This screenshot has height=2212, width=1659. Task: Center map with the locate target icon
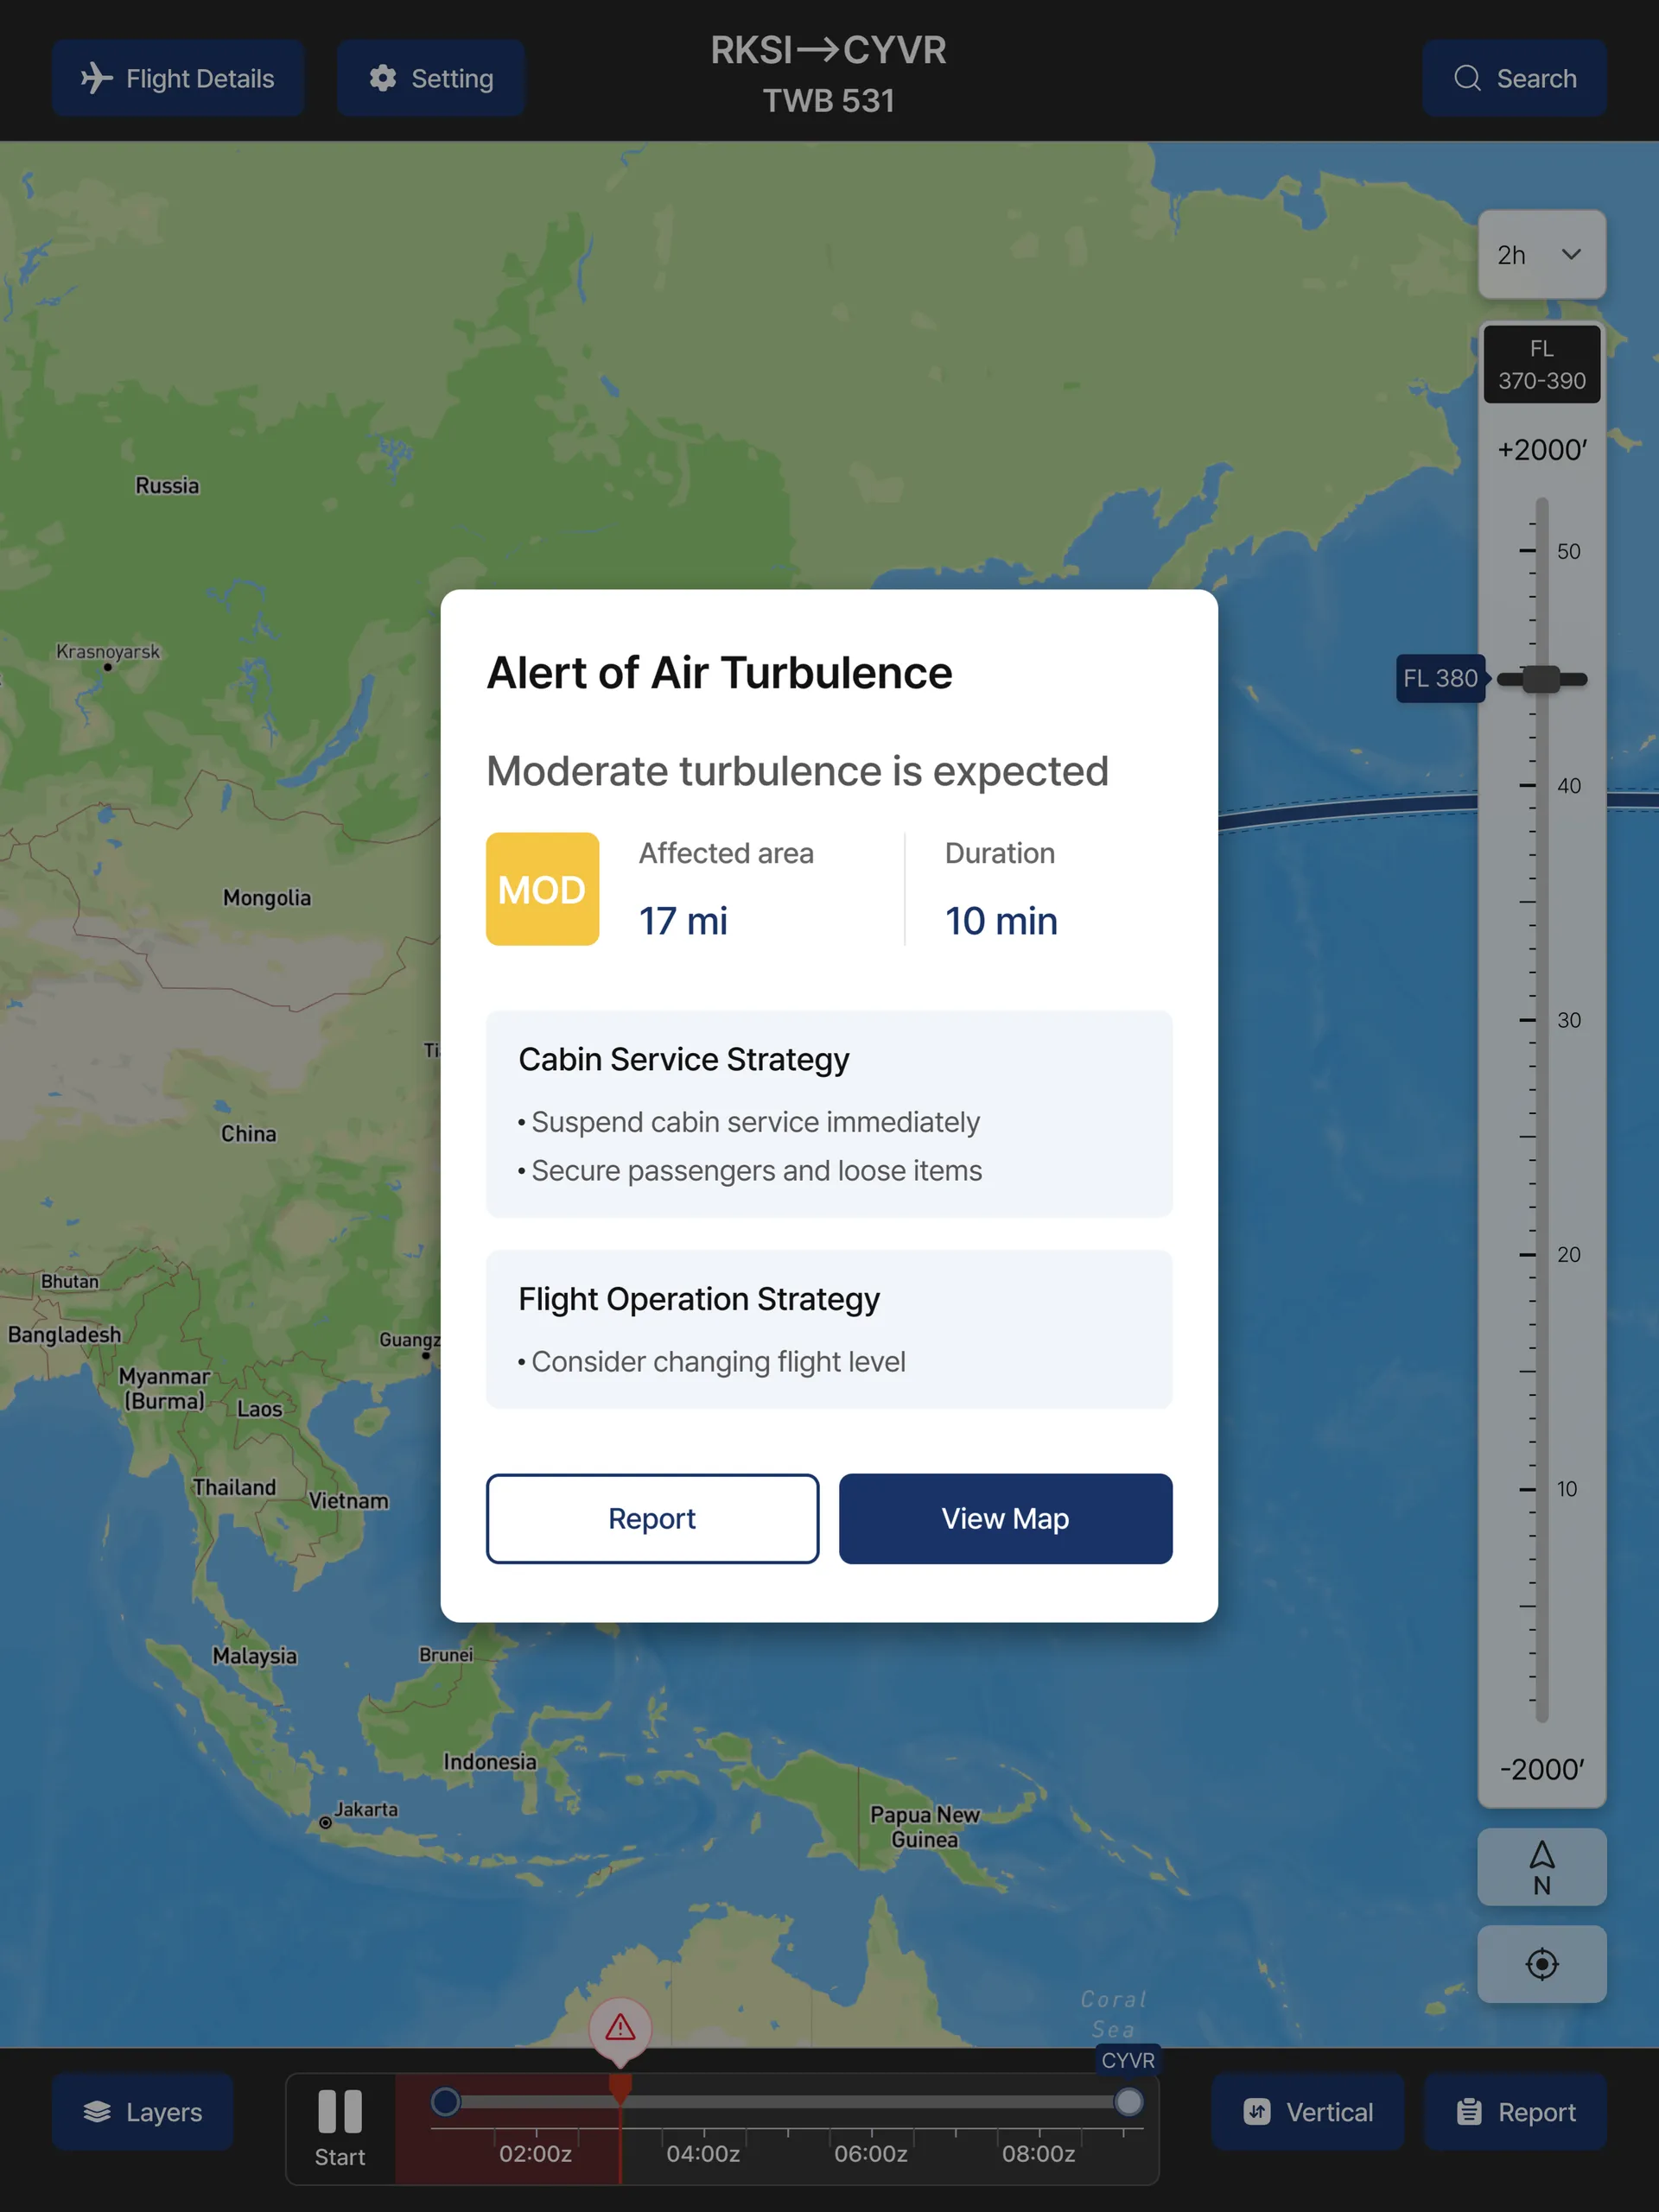coord(1541,1964)
